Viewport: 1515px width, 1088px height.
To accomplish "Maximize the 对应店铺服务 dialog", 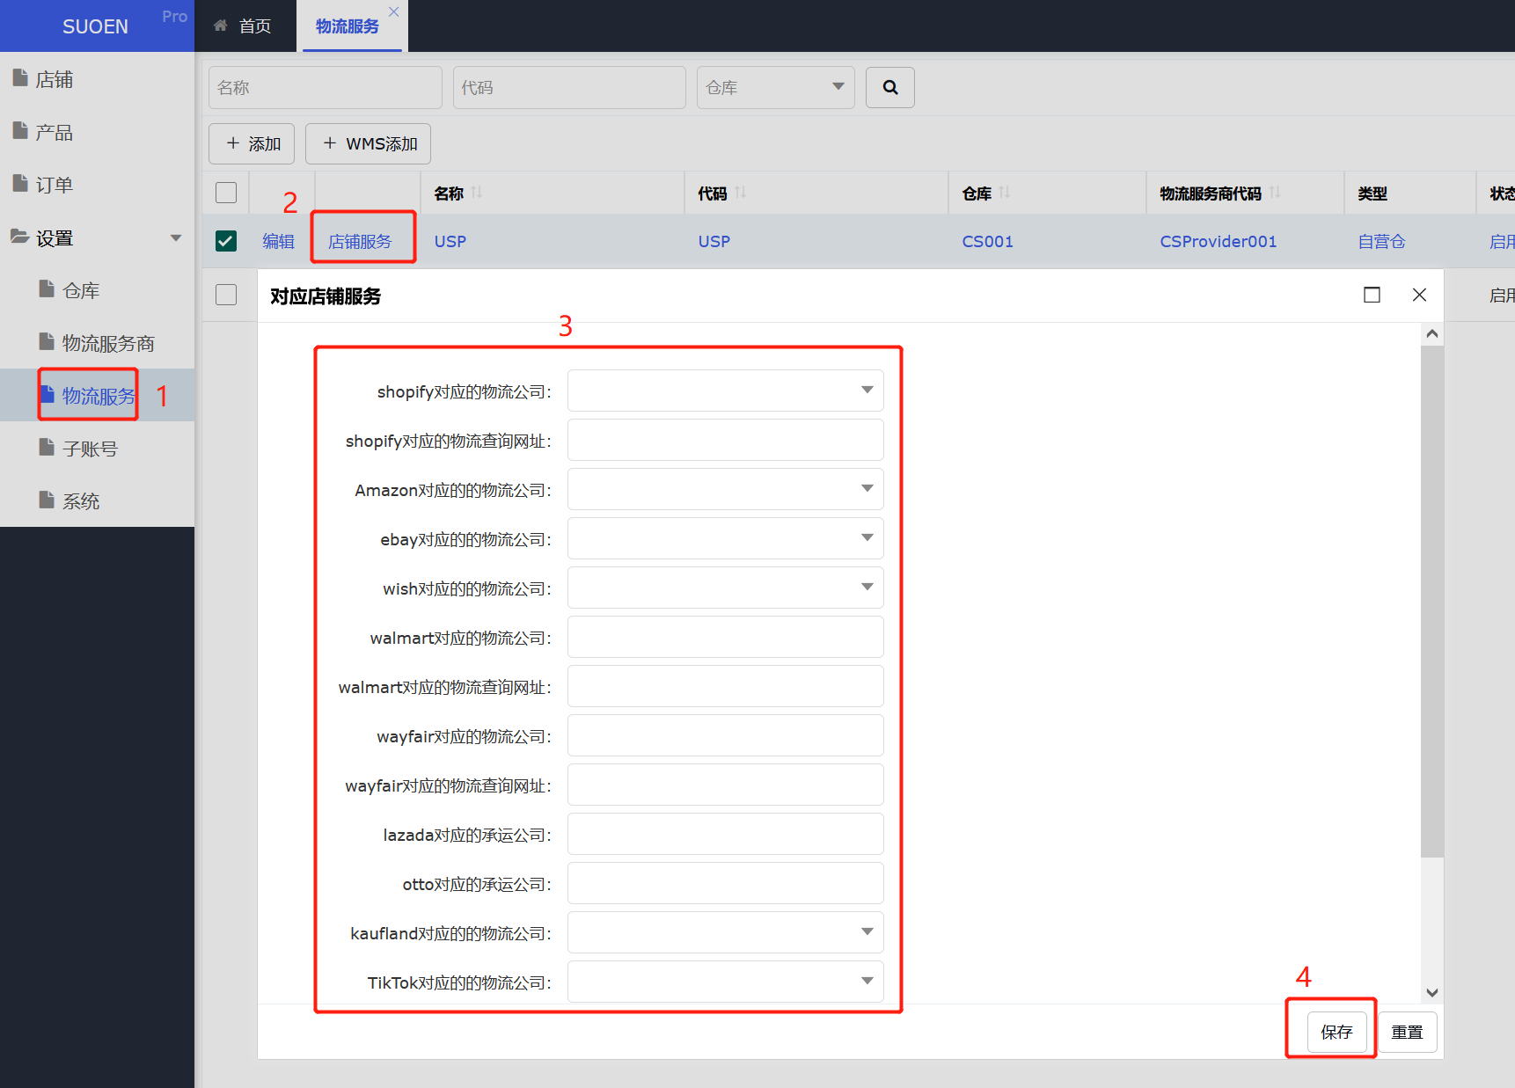I will 1372,295.
